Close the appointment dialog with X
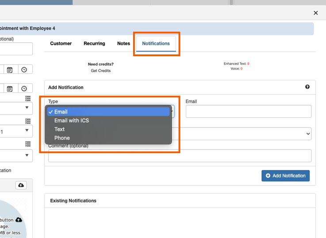This screenshot has height=238, width=326. pyautogui.click(x=315, y=13)
